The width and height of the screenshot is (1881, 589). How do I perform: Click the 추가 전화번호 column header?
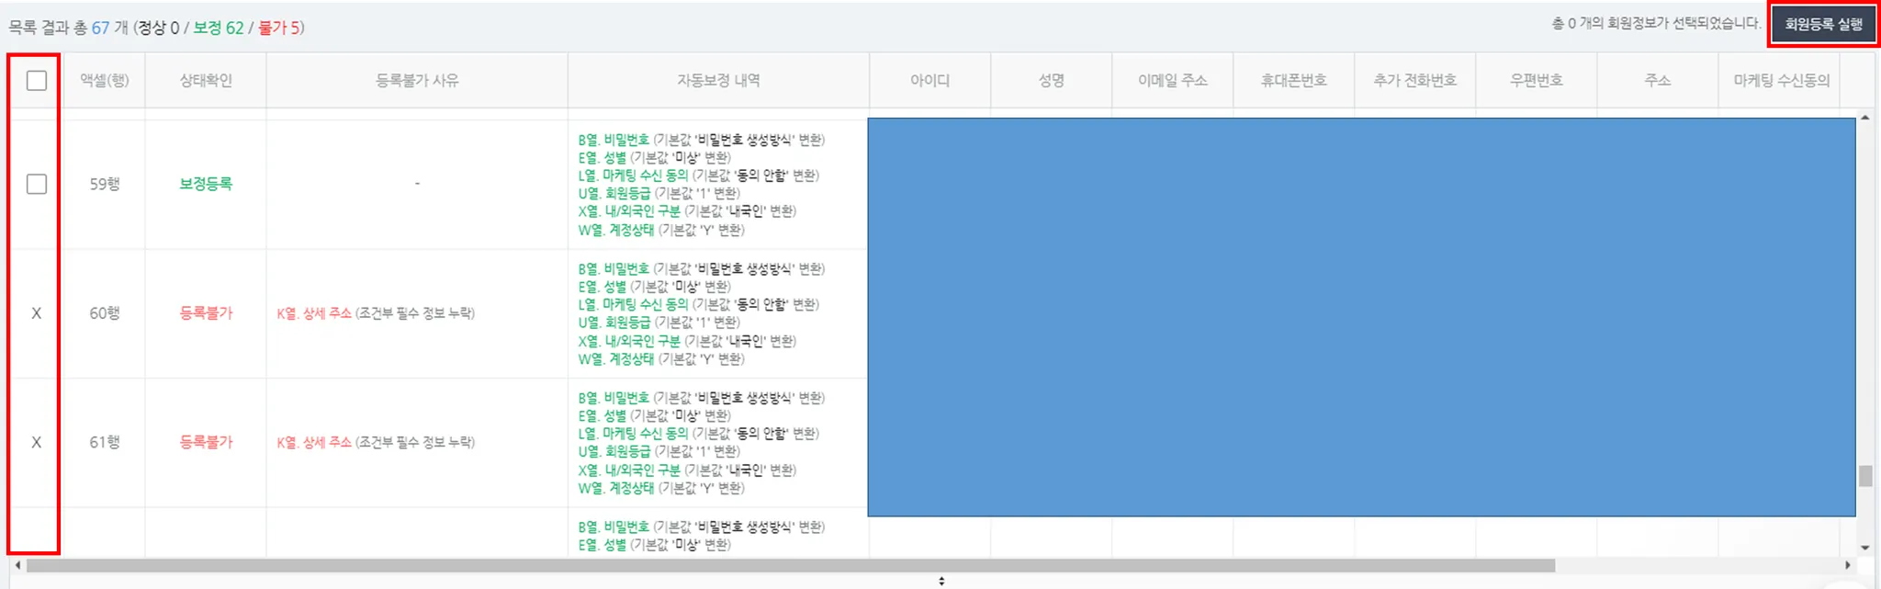[1414, 81]
